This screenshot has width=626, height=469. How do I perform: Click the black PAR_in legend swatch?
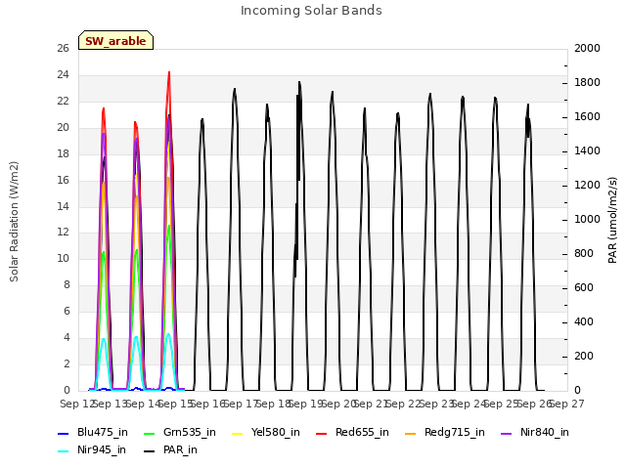[x=149, y=451]
